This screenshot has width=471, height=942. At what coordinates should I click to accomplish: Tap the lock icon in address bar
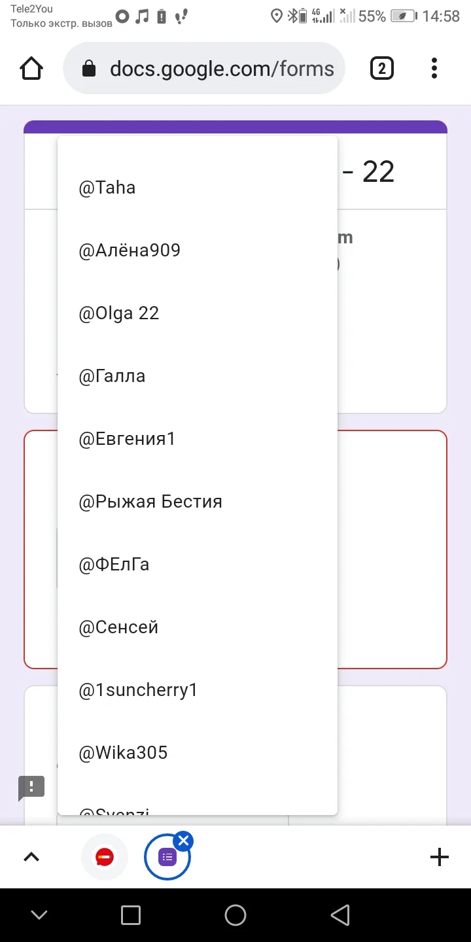coord(89,69)
